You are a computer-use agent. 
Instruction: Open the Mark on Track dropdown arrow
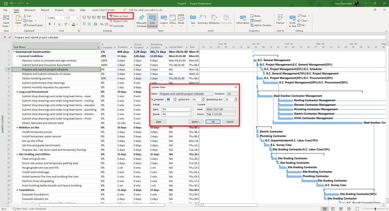(x=131, y=16)
